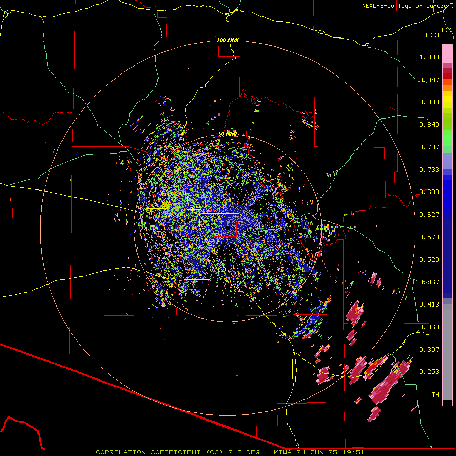Click the CORRELATION COEFFICIENT (CC) caption text
Image resolution: width=456 pixels, height=456 pixels.
click(160, 452)
